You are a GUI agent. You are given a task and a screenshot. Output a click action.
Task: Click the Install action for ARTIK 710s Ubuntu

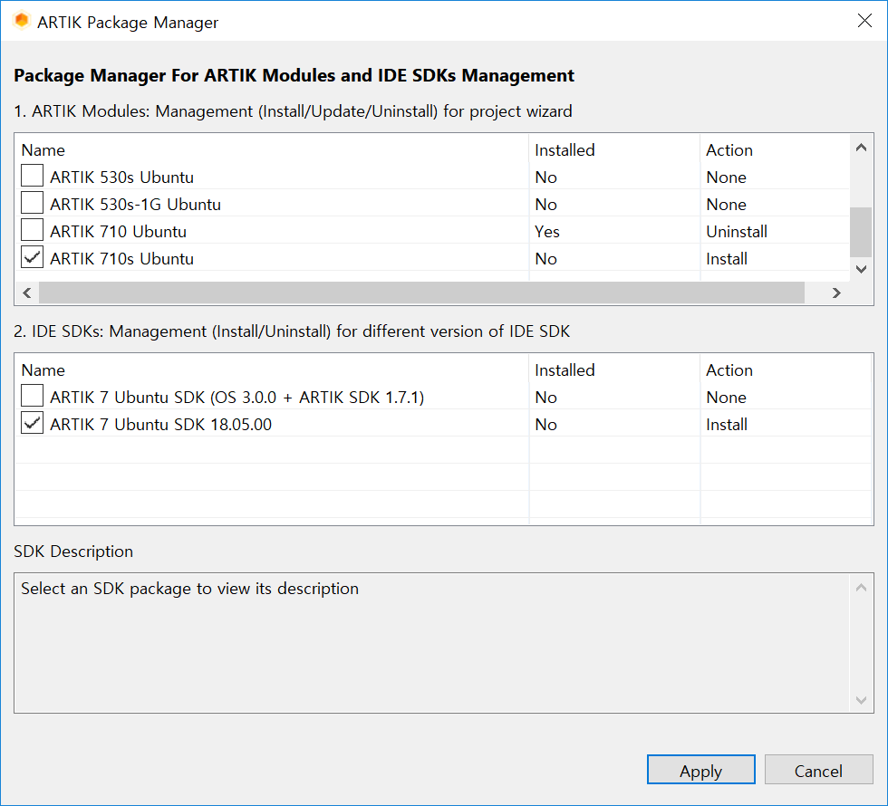tap(727, 259)
